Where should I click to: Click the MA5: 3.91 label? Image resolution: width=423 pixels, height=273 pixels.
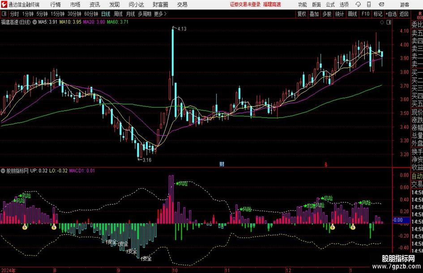coord(48,22)
